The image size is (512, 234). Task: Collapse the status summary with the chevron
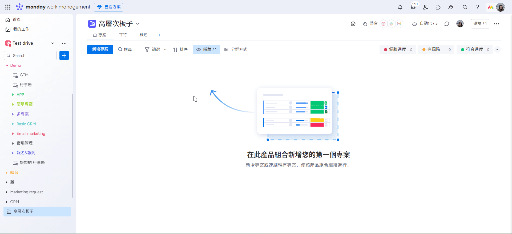497,49
